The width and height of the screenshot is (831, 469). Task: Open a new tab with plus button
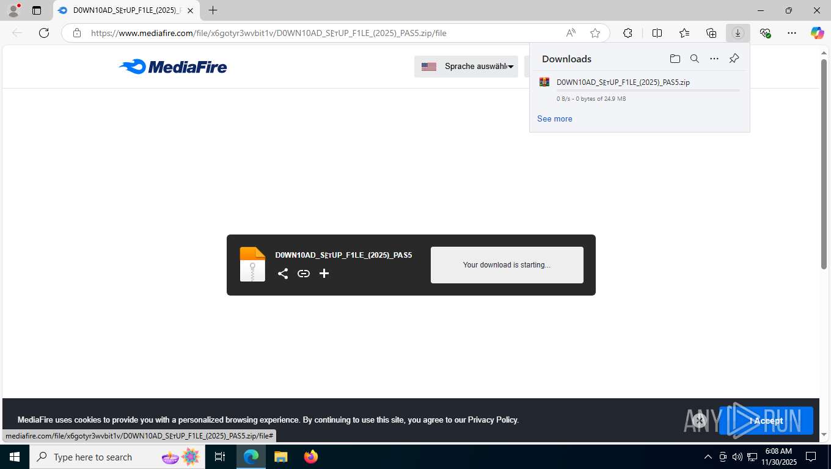(213, 10)
